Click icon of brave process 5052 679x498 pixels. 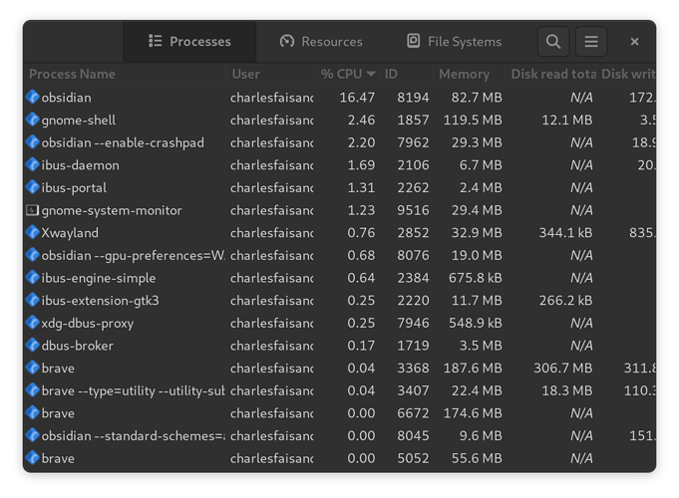pos(33,458)
